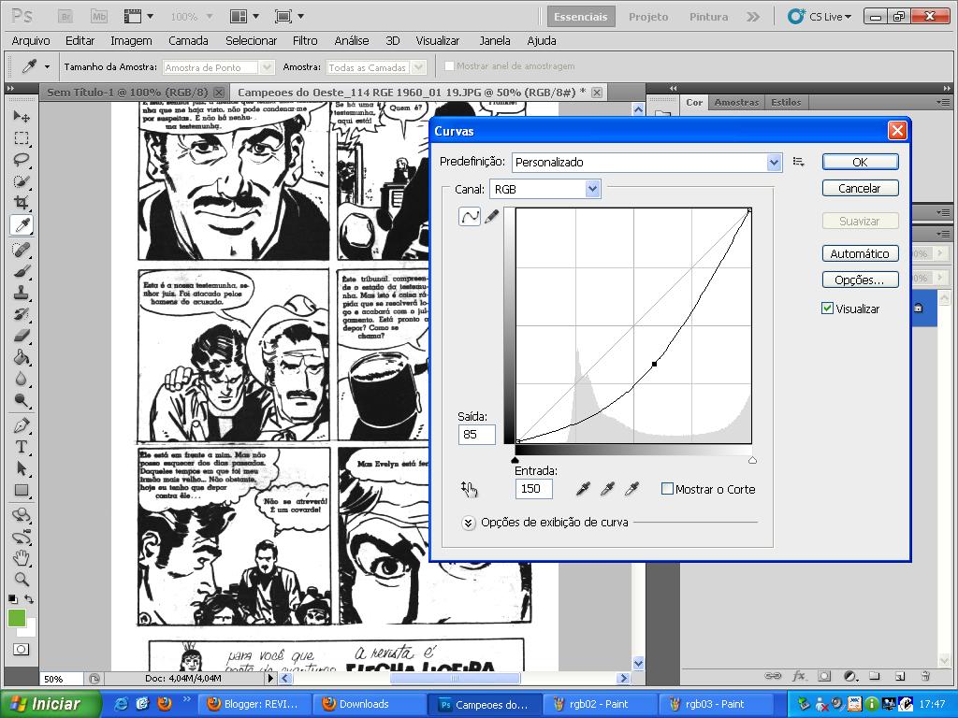Screen dimensions: 958x718
Task: Toggle the Visualizar preview checkbox
Action: [x=827, y=309]
